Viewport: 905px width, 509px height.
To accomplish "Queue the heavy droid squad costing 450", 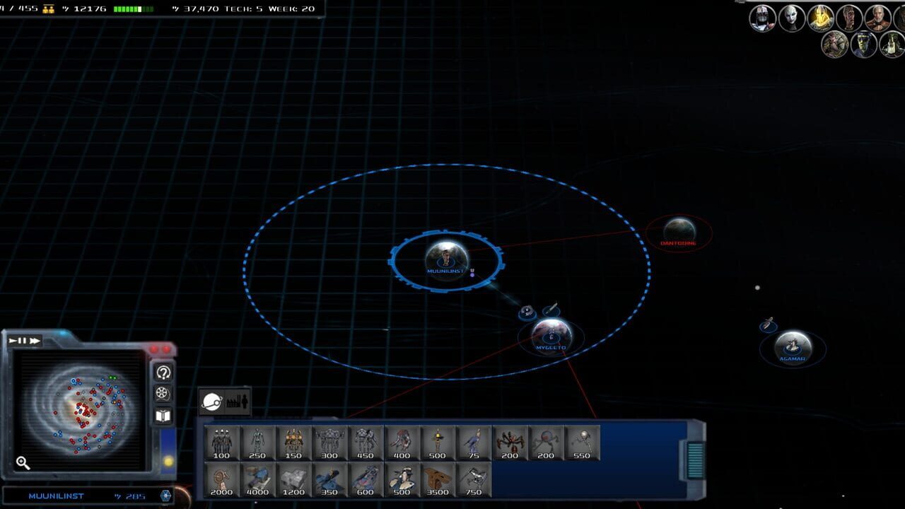I will coord(366,443).
